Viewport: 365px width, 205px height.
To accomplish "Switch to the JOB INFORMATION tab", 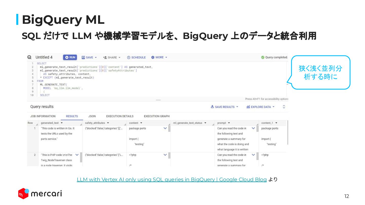I will (x=43, y=116).
